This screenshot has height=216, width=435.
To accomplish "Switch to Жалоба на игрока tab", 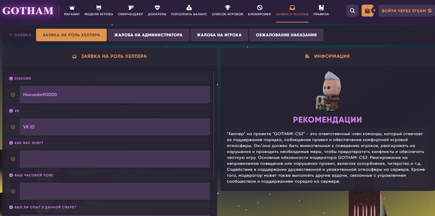I will click(x=219, y=35).
